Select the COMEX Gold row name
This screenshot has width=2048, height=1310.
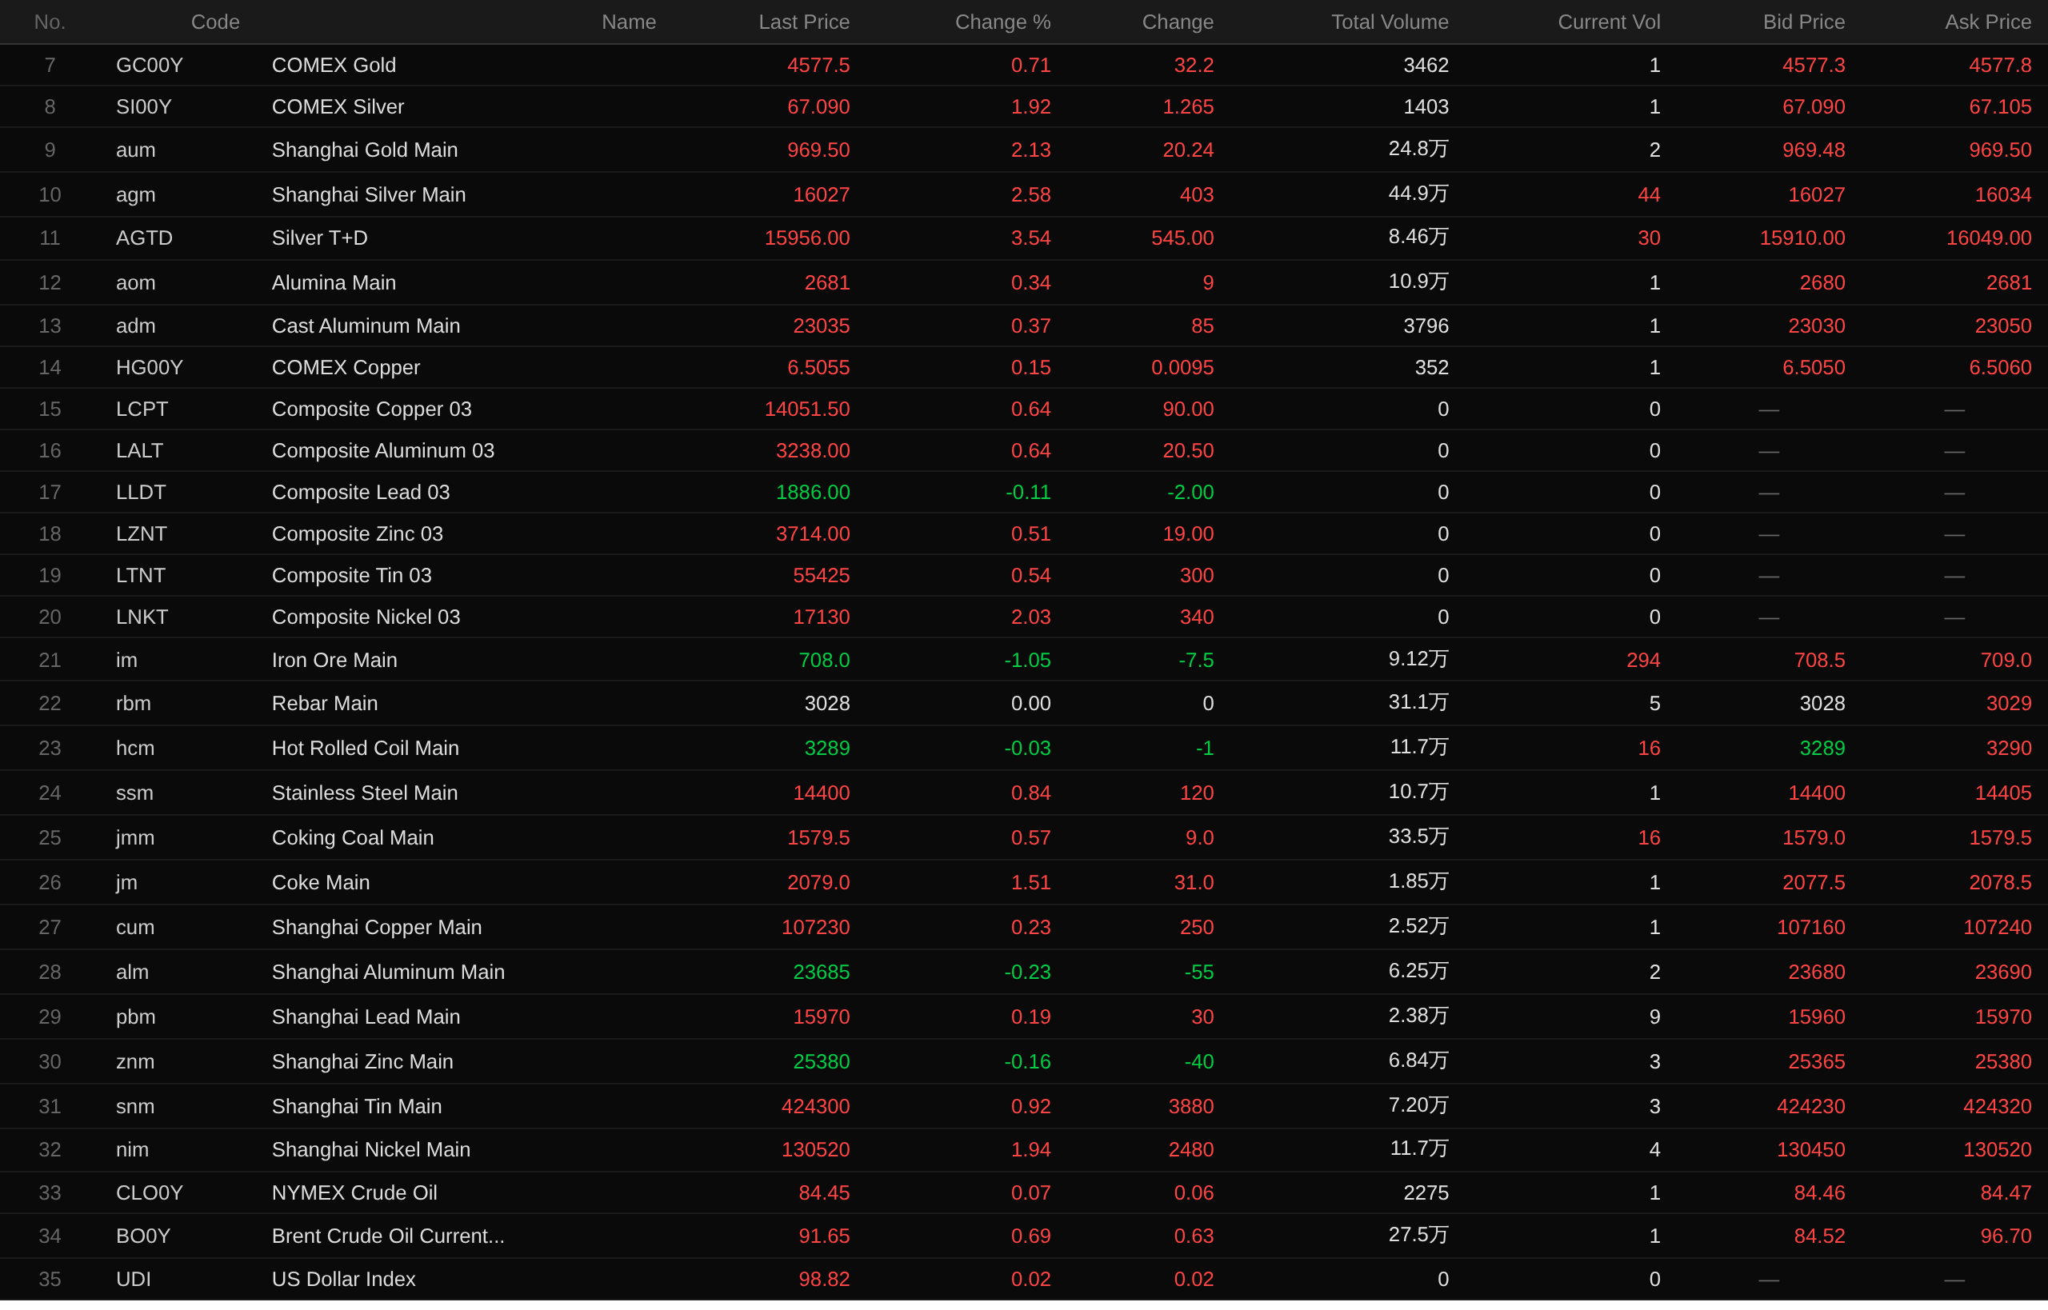click(334, 66)
